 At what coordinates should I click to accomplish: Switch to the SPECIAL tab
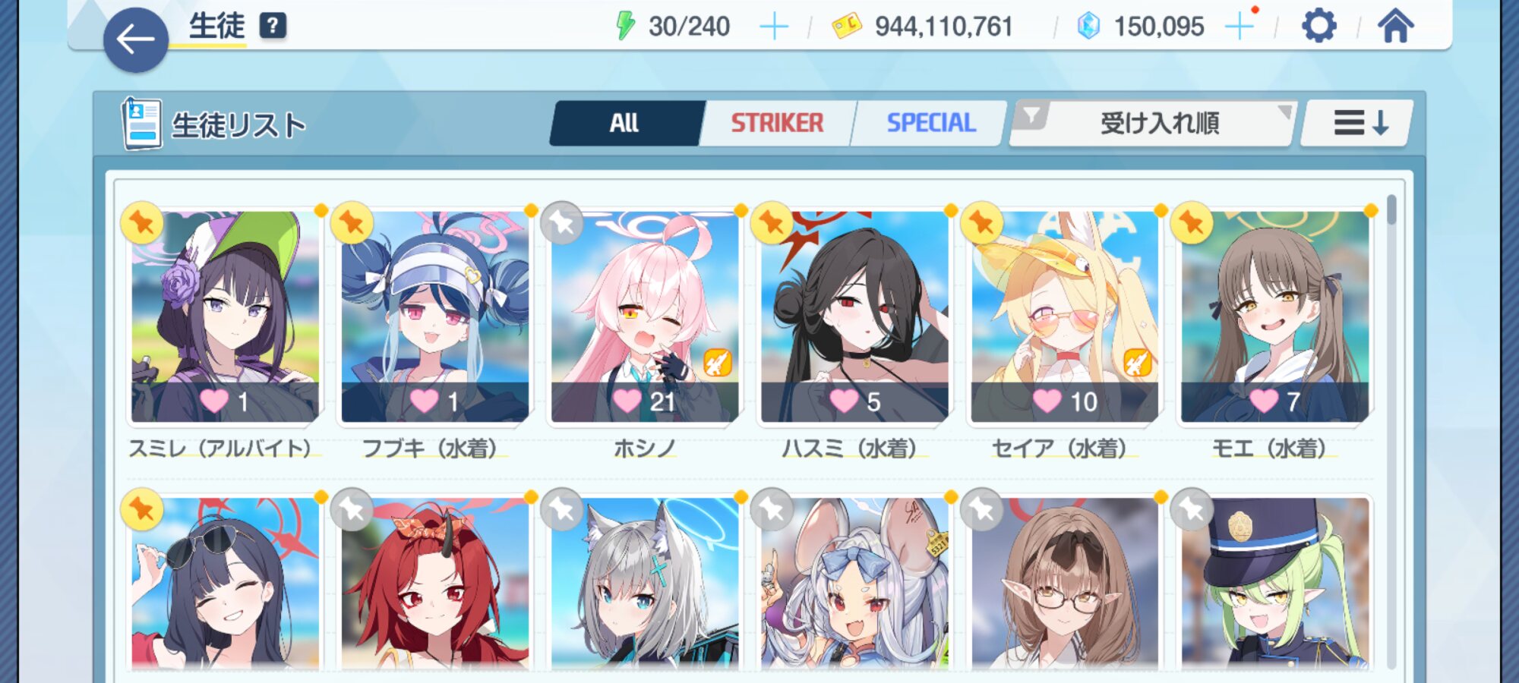[x=931, y=123]
